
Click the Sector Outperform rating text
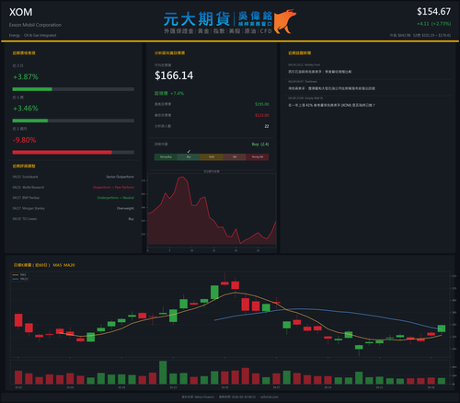[x=120, y=177]
